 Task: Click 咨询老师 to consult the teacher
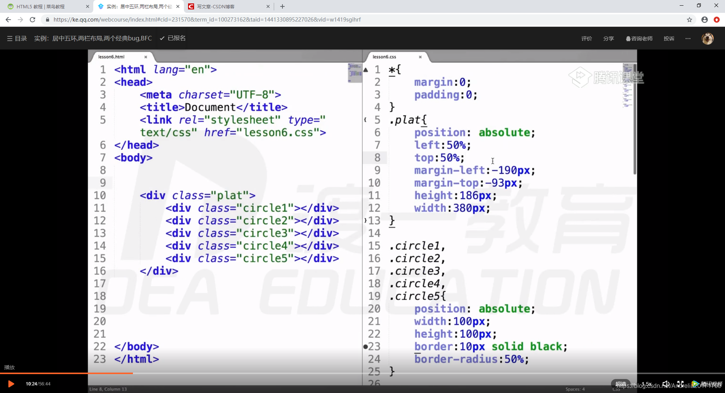point(639,39)
